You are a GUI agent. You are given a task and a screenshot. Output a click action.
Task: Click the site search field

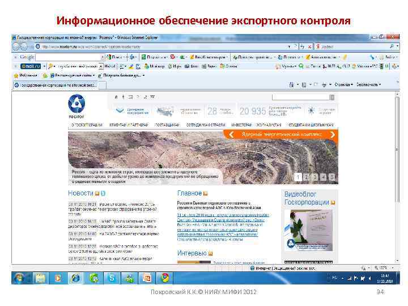click(300, 97)
